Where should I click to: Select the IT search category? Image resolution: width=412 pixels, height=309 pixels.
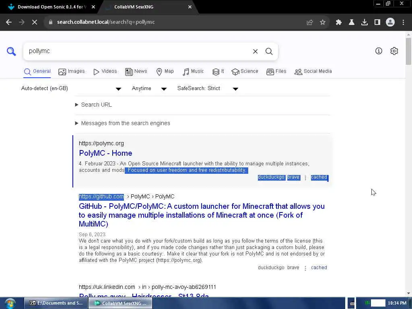tap(218, 72)
